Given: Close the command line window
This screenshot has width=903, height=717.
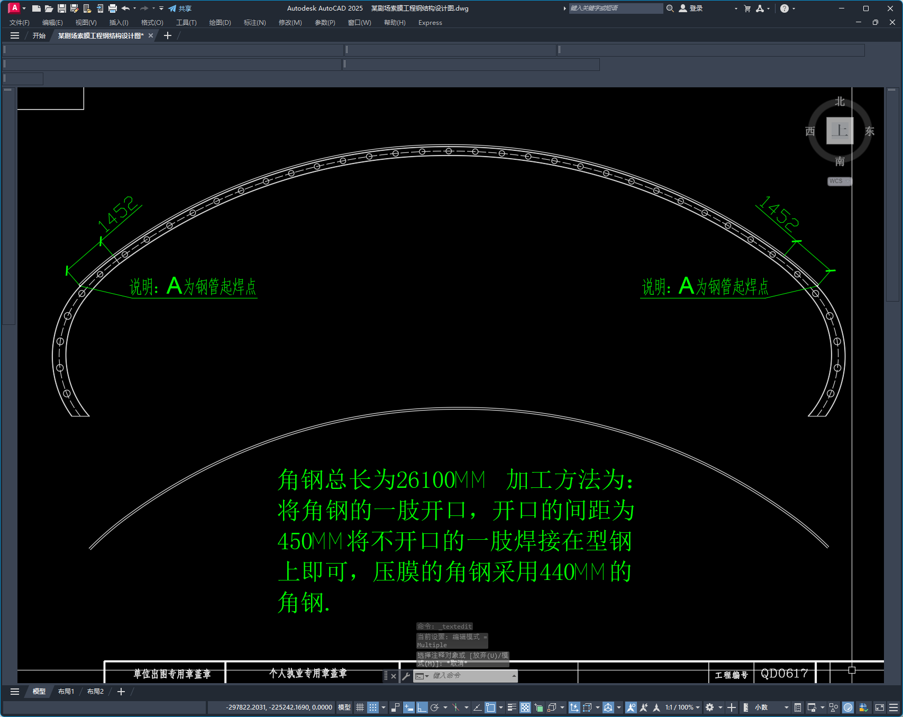Looking at the screenshot, I should pos(394,676).
